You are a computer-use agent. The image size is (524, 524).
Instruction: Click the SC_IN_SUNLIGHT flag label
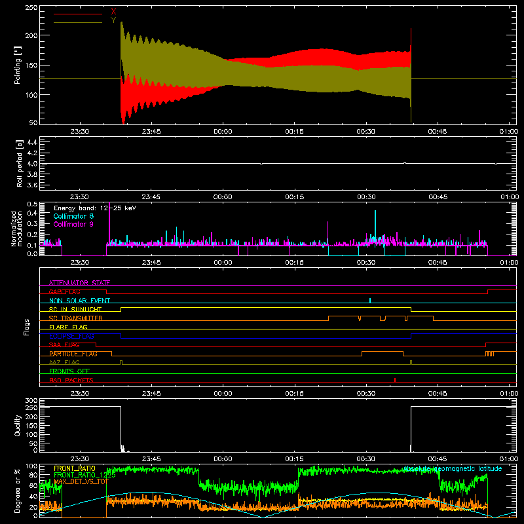(75, 309)
